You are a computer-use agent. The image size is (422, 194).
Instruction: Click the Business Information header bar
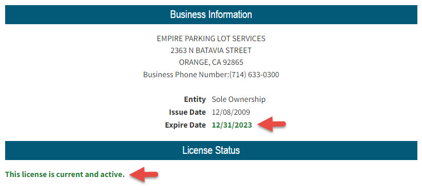211,14
